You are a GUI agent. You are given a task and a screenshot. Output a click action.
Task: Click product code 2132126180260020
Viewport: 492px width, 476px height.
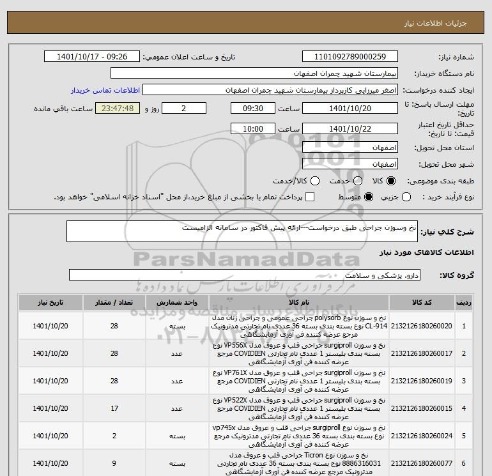422,326
